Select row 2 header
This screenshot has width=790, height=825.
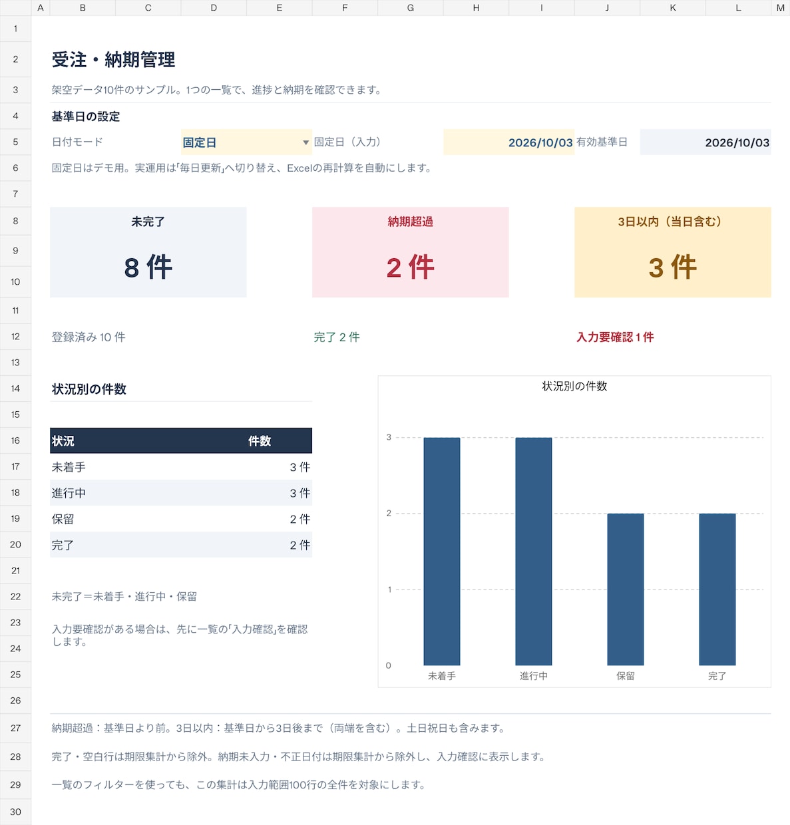tap(15, 59)
